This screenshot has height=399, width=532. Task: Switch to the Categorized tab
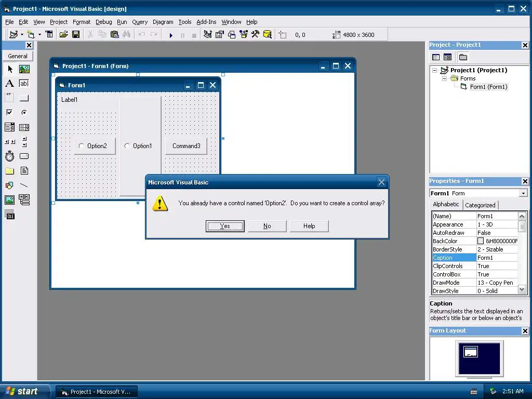coord(480,205)
